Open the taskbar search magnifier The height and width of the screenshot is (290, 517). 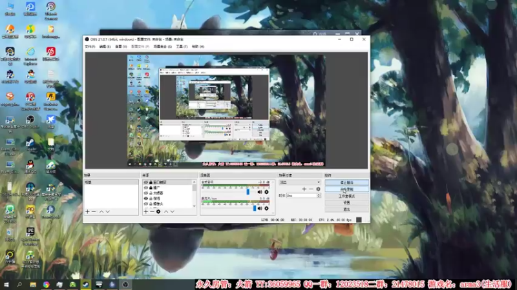tap(19, 284)
